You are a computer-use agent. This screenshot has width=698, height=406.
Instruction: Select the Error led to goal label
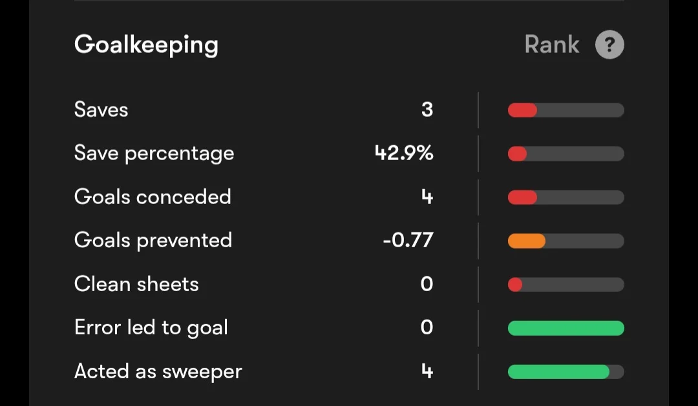[151, 328]
